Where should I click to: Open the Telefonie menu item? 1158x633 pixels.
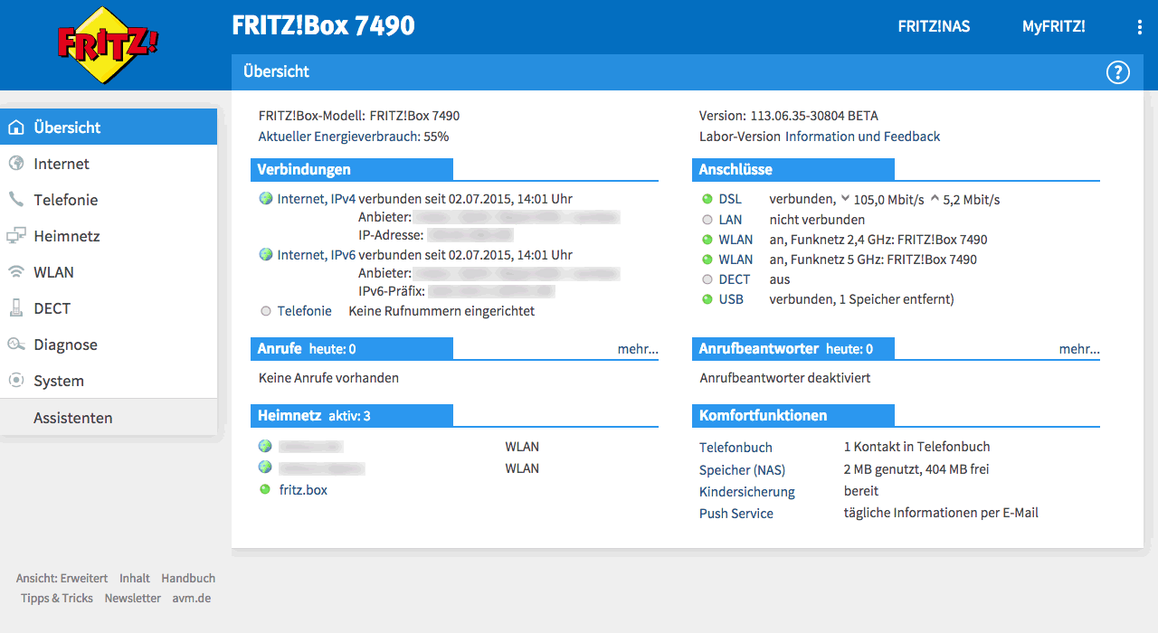[109, 200]
